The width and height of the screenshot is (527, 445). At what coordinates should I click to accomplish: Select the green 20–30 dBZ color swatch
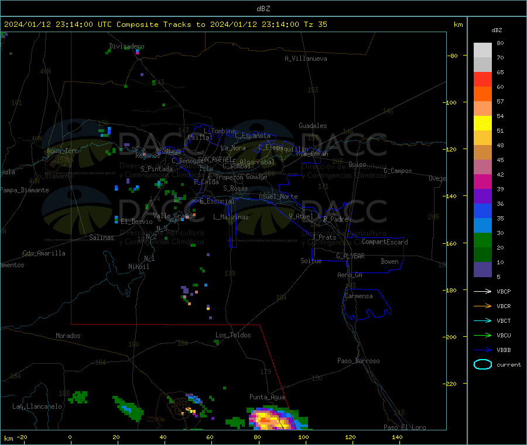click(x=482, y=240)
